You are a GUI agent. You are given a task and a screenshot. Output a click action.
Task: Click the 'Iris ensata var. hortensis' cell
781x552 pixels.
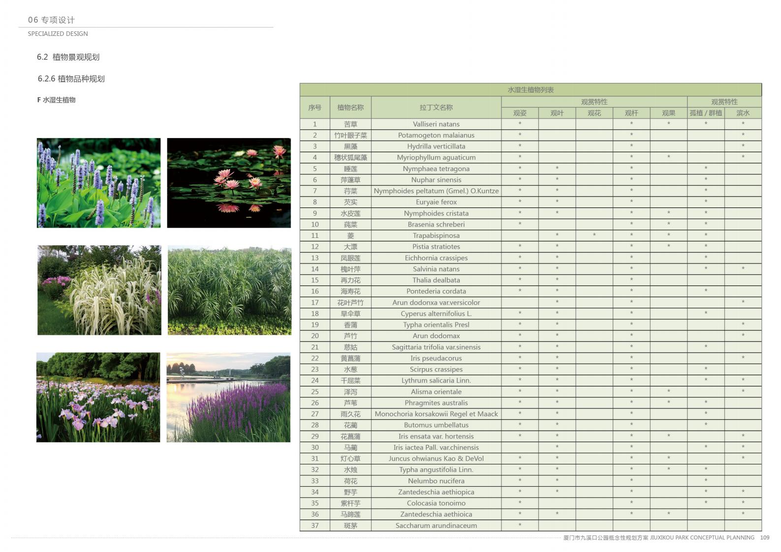pyautogui.click(x=436, y=436)
